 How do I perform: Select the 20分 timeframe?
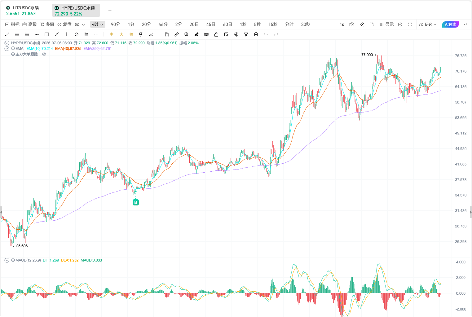pyautogui.click(x=146, y=24)
